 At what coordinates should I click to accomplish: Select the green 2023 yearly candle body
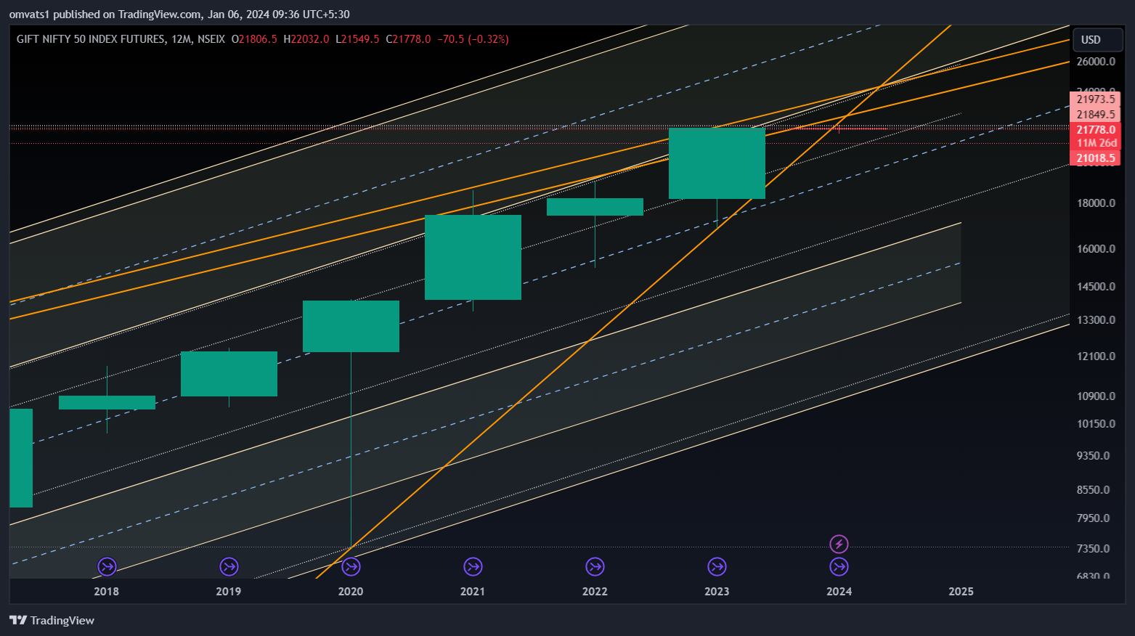pos(717,163)
